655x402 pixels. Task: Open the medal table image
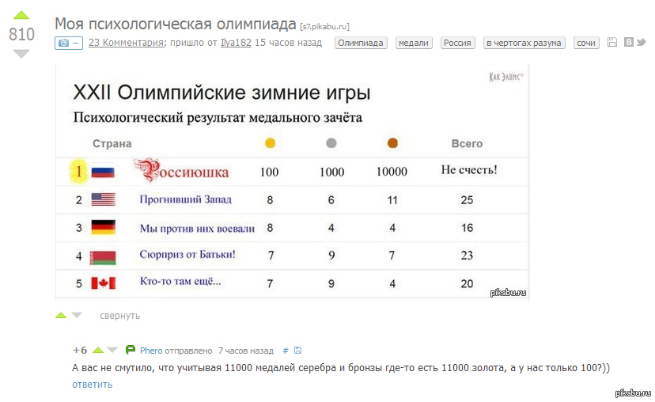[292, 182]
